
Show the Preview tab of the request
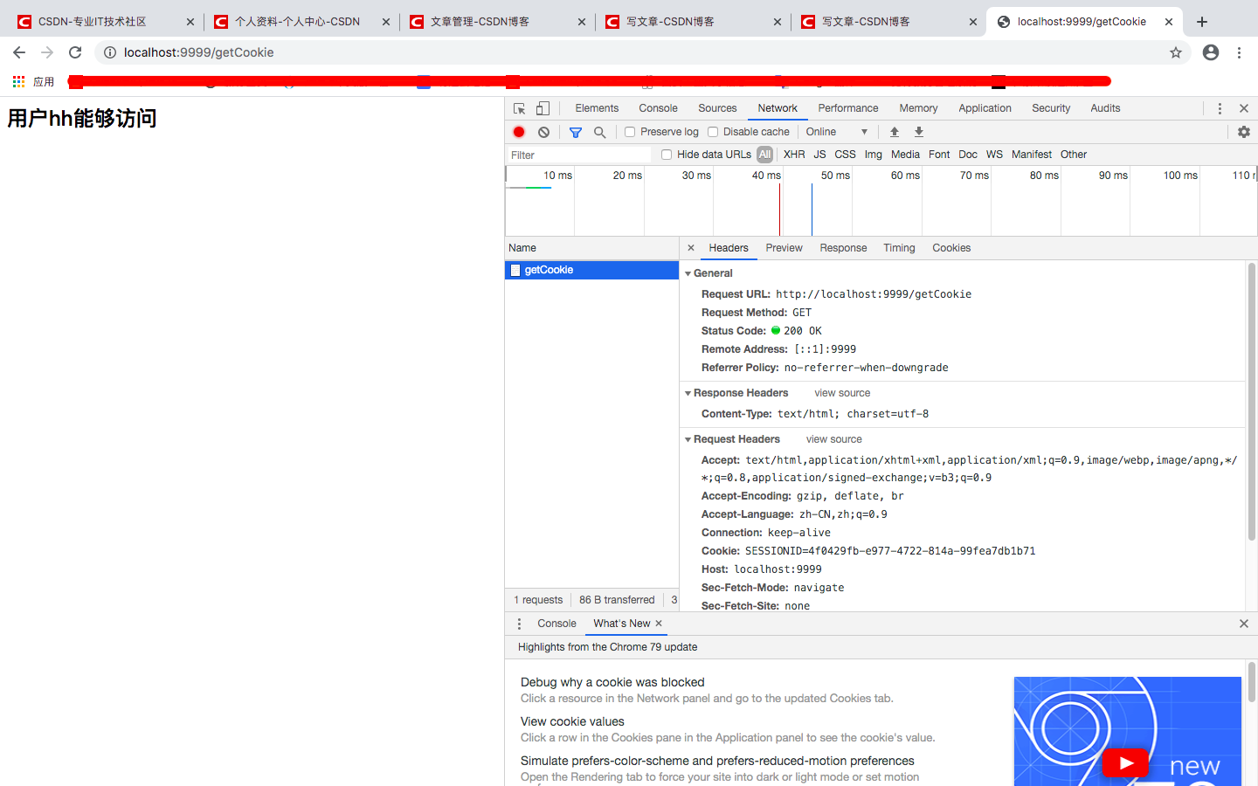(x=784, y=248)
